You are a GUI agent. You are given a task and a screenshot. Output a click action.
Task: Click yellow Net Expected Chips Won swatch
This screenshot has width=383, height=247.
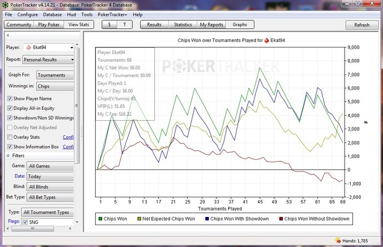point(139,219)
